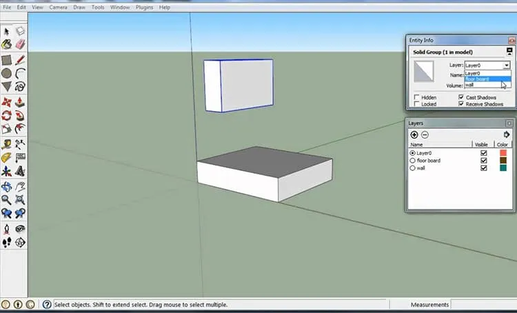Activate the Orbit camera tool
Screen dimensions: 517x313
(x=7, y=187)
